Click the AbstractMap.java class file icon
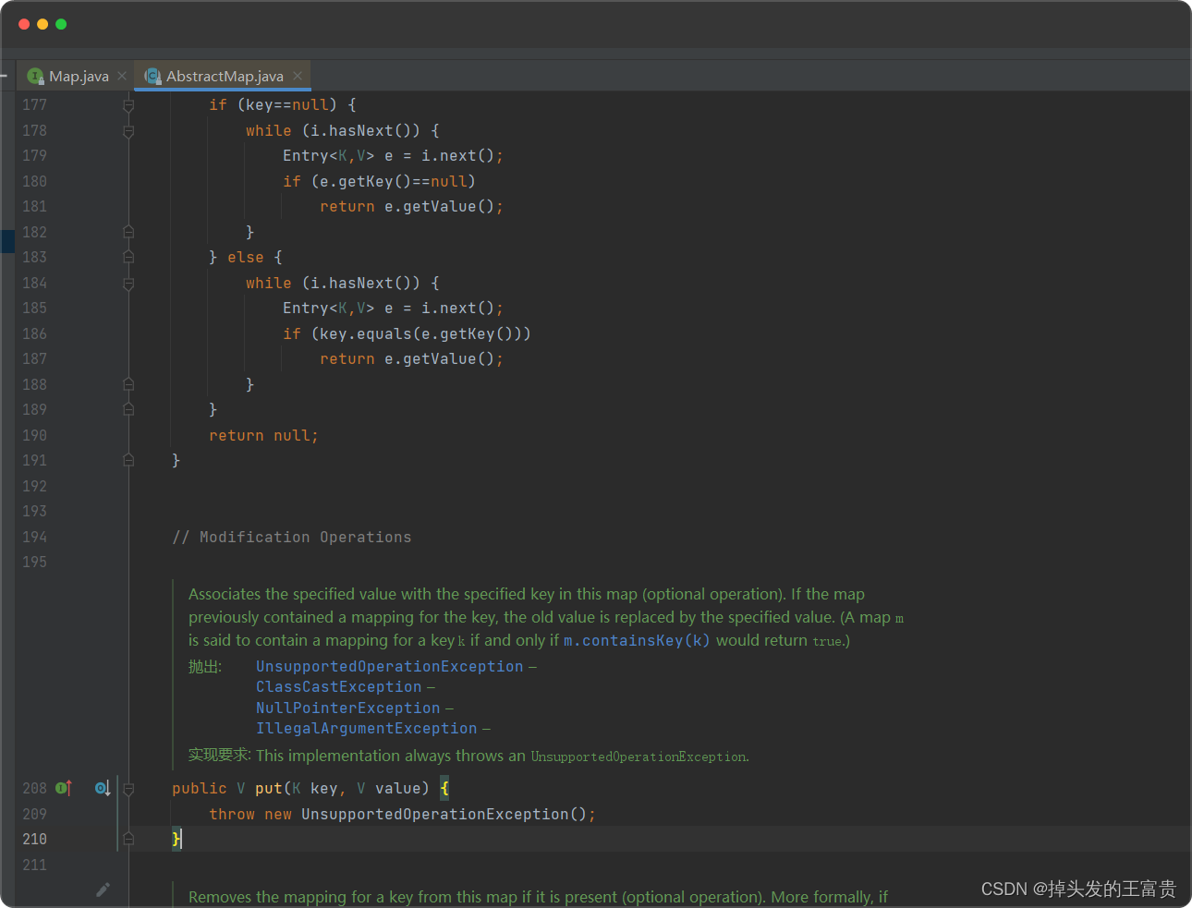This screenshot has height=908, width=1192. click(152, 76)
